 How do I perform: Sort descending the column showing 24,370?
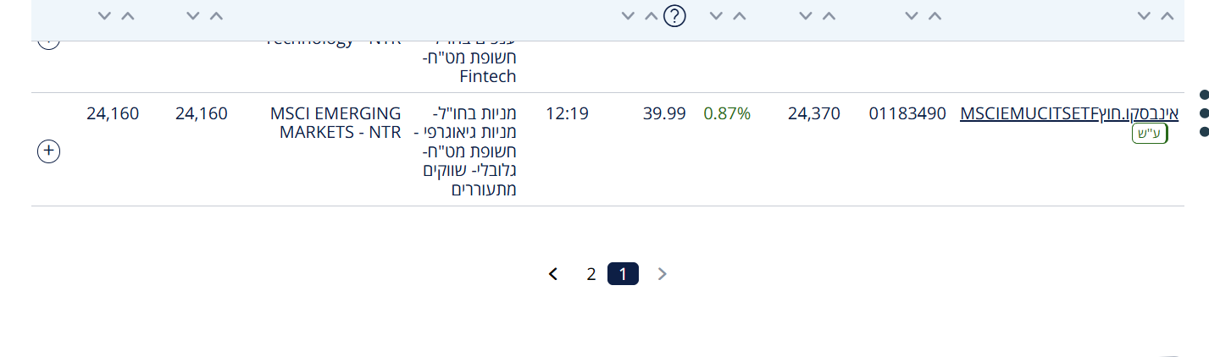point(806,16)
